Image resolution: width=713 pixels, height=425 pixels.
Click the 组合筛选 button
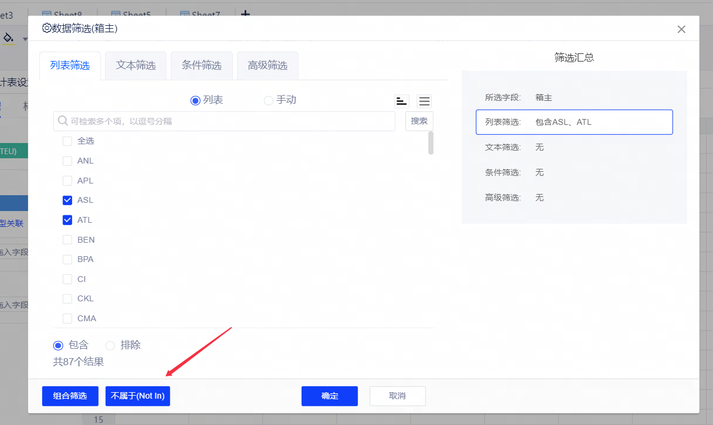pyautogui.click(x=70, y=396)
